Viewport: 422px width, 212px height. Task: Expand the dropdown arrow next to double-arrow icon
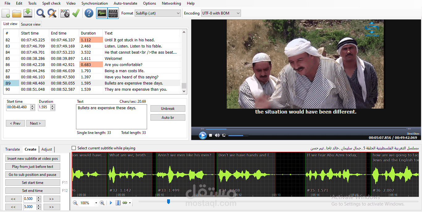(130, 203)
